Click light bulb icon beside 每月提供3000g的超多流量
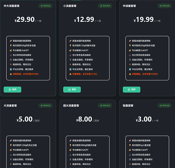This screenshot has width=175, height=168. [x=70, y=145]
